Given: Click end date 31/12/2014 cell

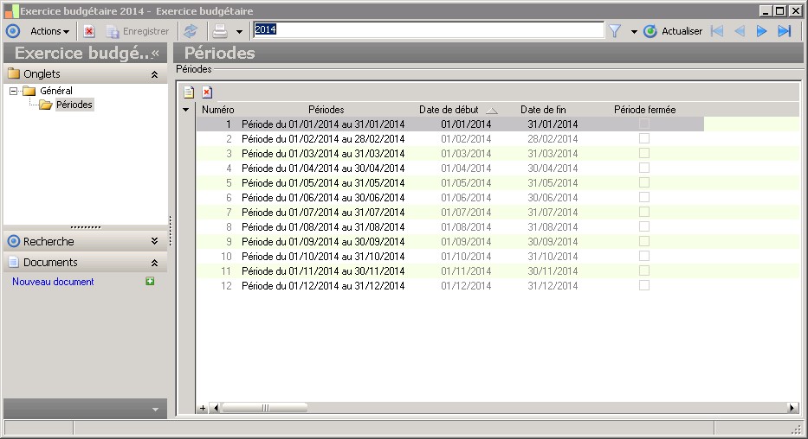Looking at the screenshot, I should [x=553, y=286].
